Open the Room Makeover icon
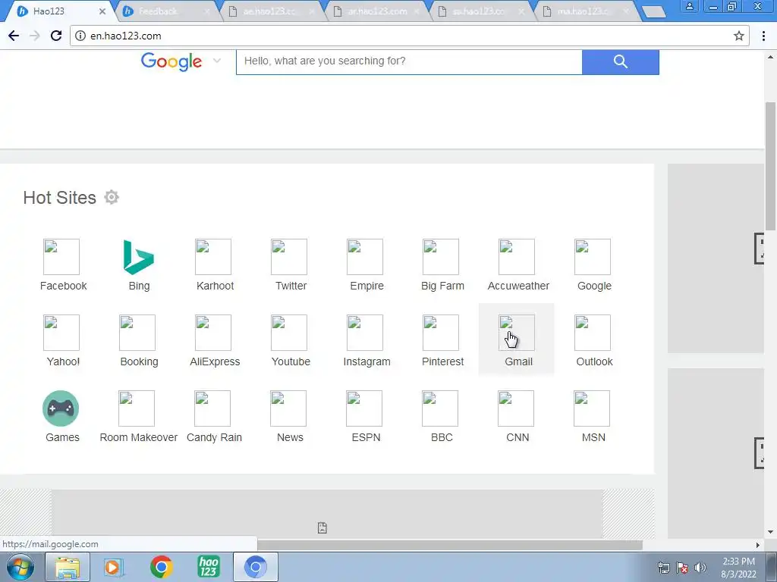 click(137, 408)
